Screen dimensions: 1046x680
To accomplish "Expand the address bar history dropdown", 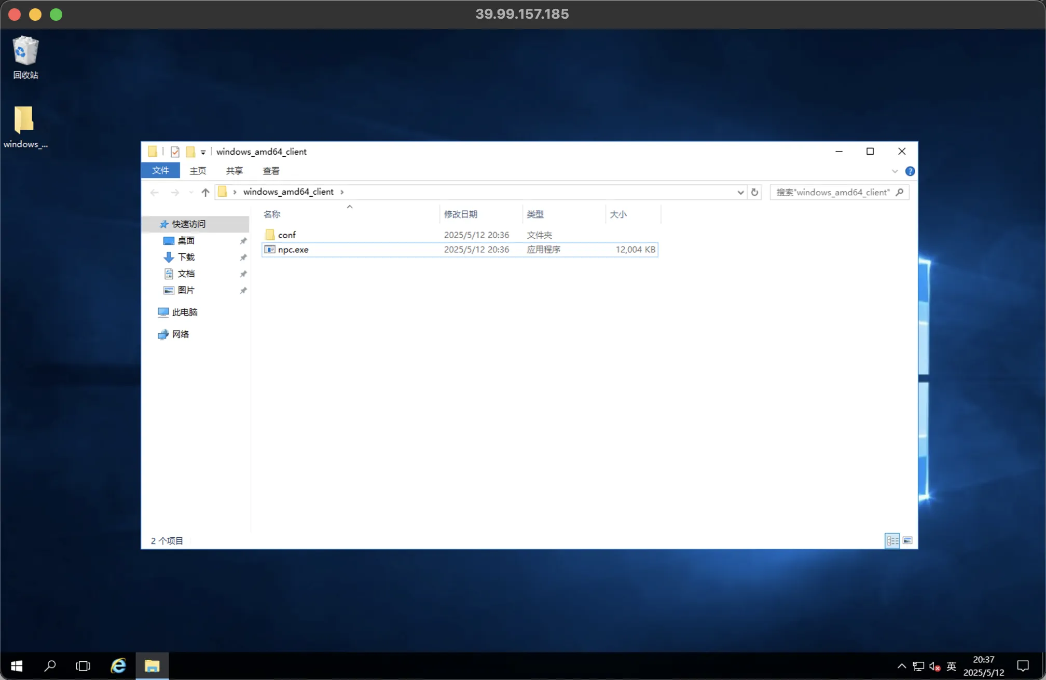I will click(740, 193).
